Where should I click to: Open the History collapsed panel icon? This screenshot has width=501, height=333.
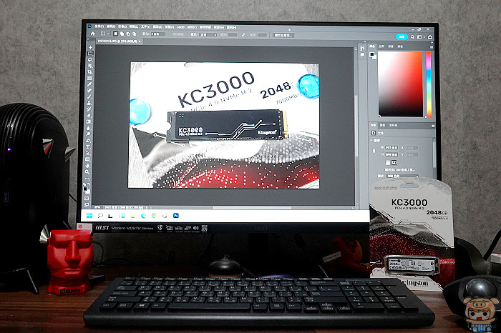[362, 48]
